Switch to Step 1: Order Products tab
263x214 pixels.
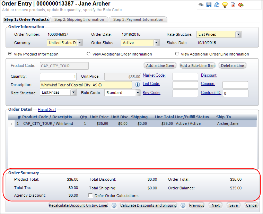26,19
